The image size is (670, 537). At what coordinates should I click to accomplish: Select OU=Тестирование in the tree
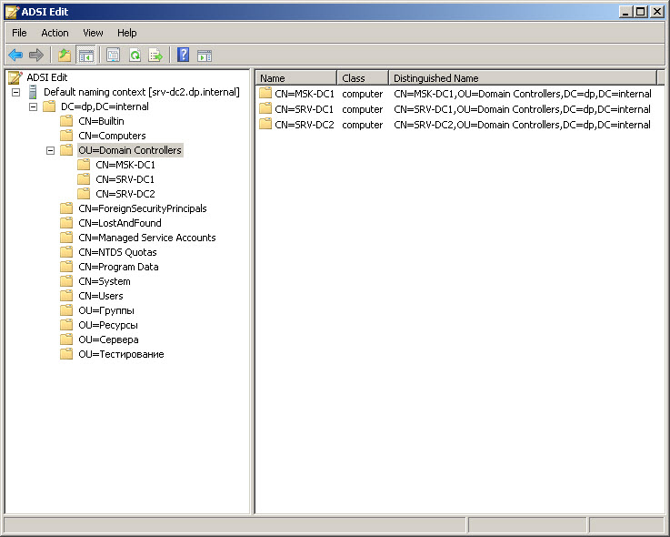pos(121,354)
